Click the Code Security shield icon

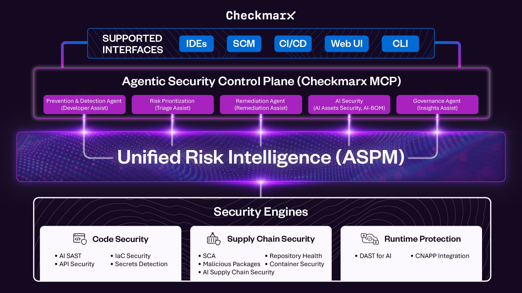[x=80, y=239]
